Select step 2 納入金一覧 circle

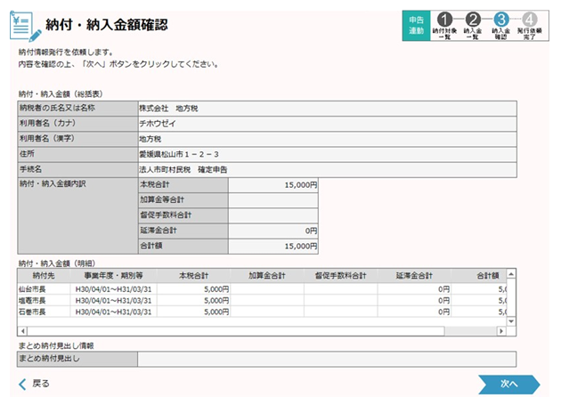[x=473, y=20]
